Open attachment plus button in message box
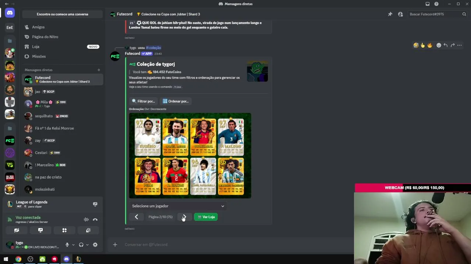 pyautogui.click(x=115, y=245)
